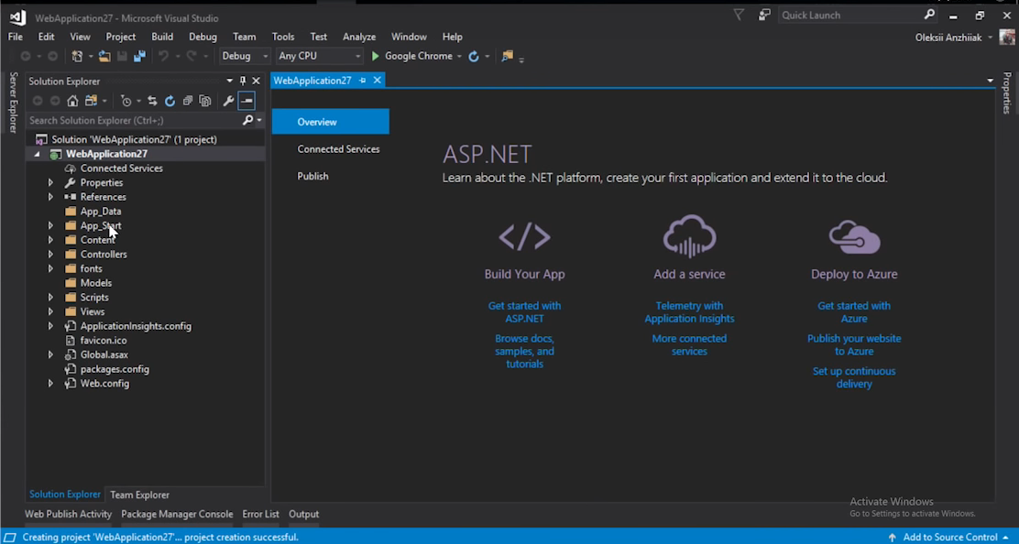Open the Debug menu

(203, 37)
